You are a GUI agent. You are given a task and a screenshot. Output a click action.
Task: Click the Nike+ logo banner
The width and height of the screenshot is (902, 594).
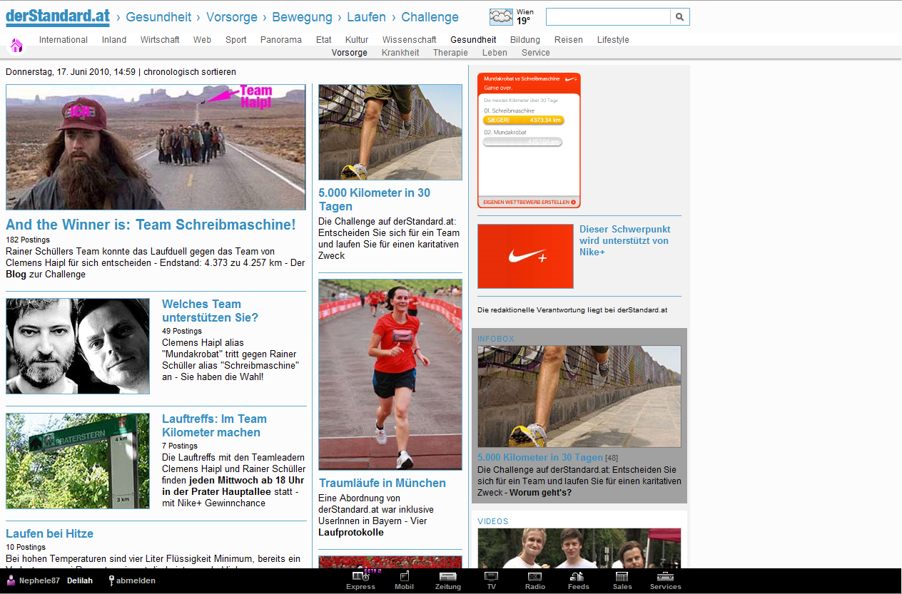coord(525,256)
